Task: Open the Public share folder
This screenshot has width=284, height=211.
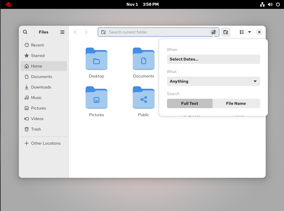Action: (144, 101)
